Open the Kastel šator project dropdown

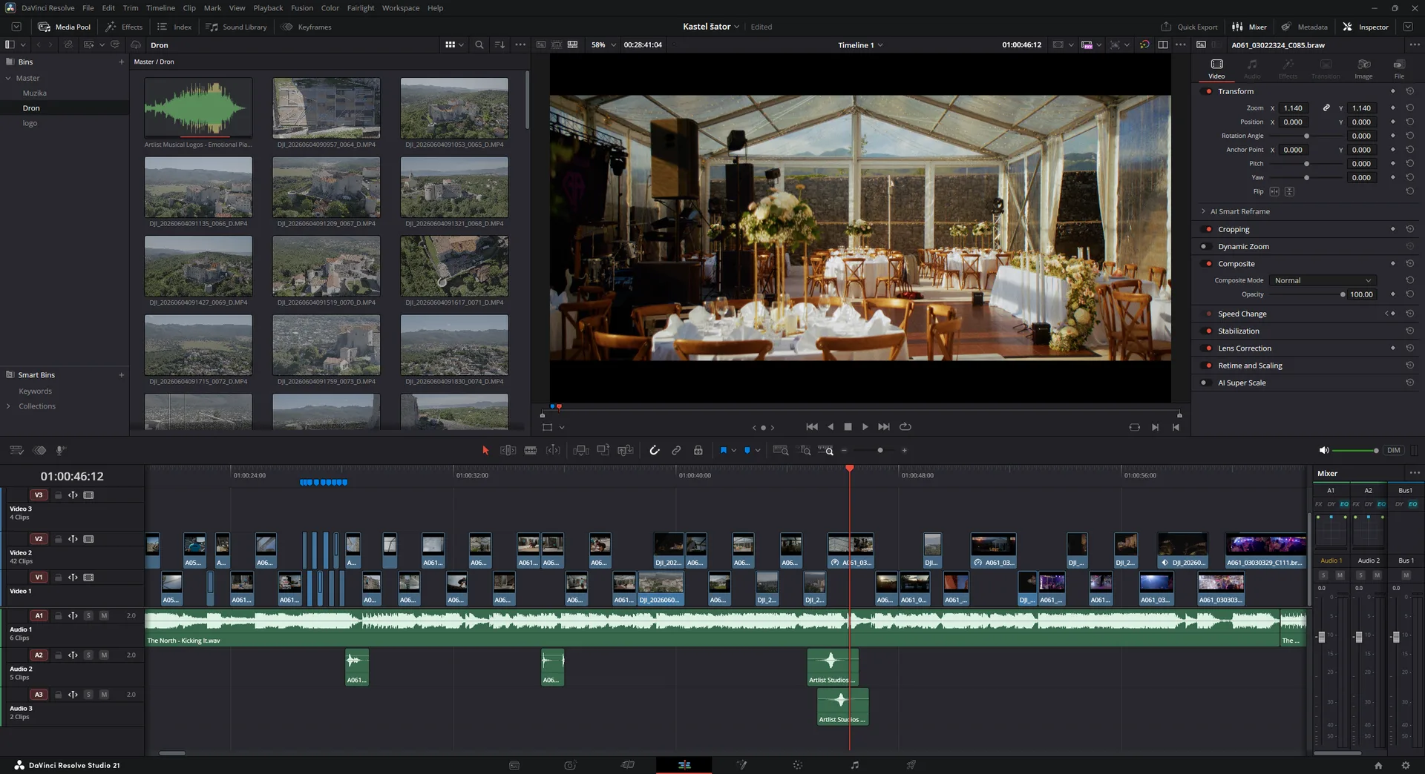711,27
